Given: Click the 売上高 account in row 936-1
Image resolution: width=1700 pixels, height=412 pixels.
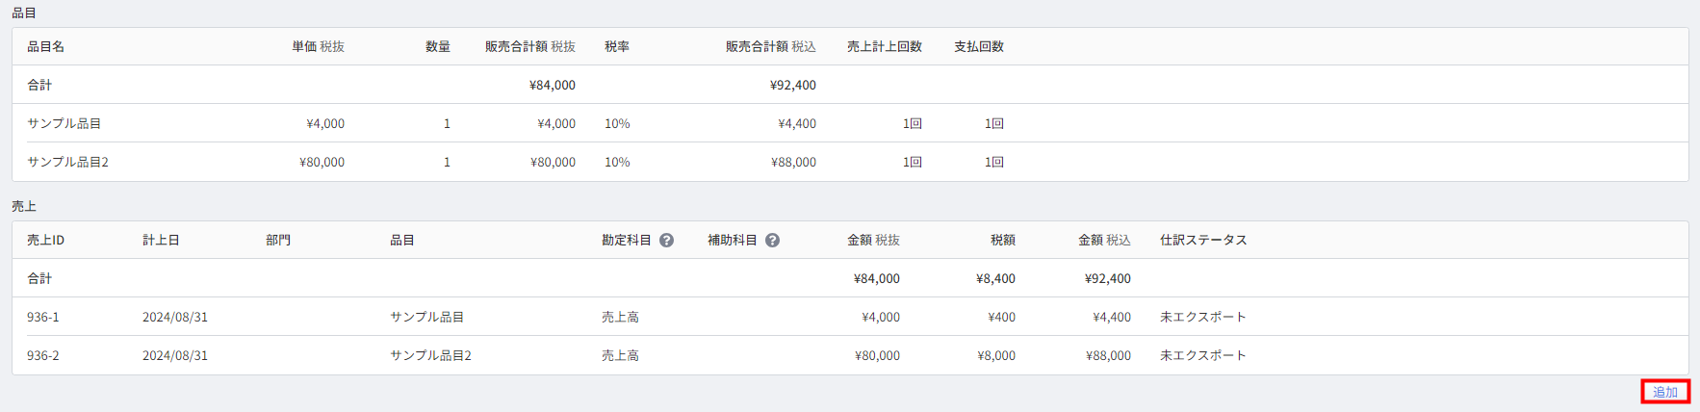Looking at the screenshot, I should pos(620,317).
